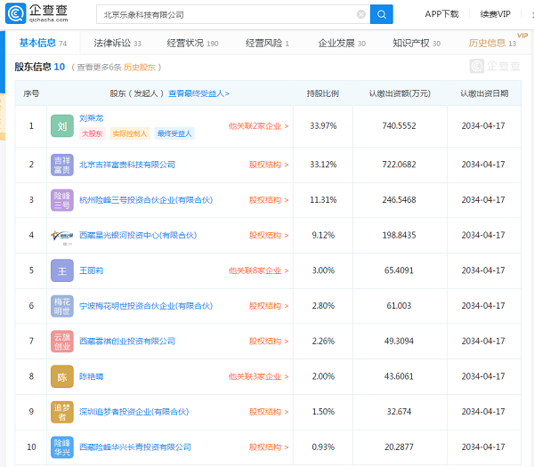The image size is (534, 467).
Task: Expand 他关联2家企业 for 刘乘龙
Action: pos(258,126)
